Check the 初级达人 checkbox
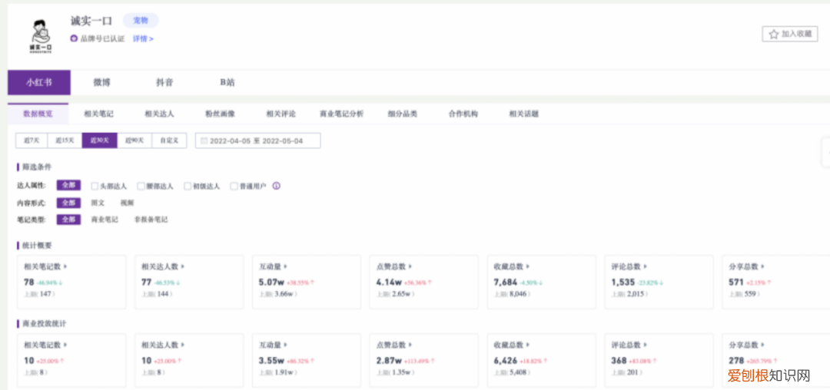Image resolution: width=830 pixels, height=390 pixels. pos(188,186)
